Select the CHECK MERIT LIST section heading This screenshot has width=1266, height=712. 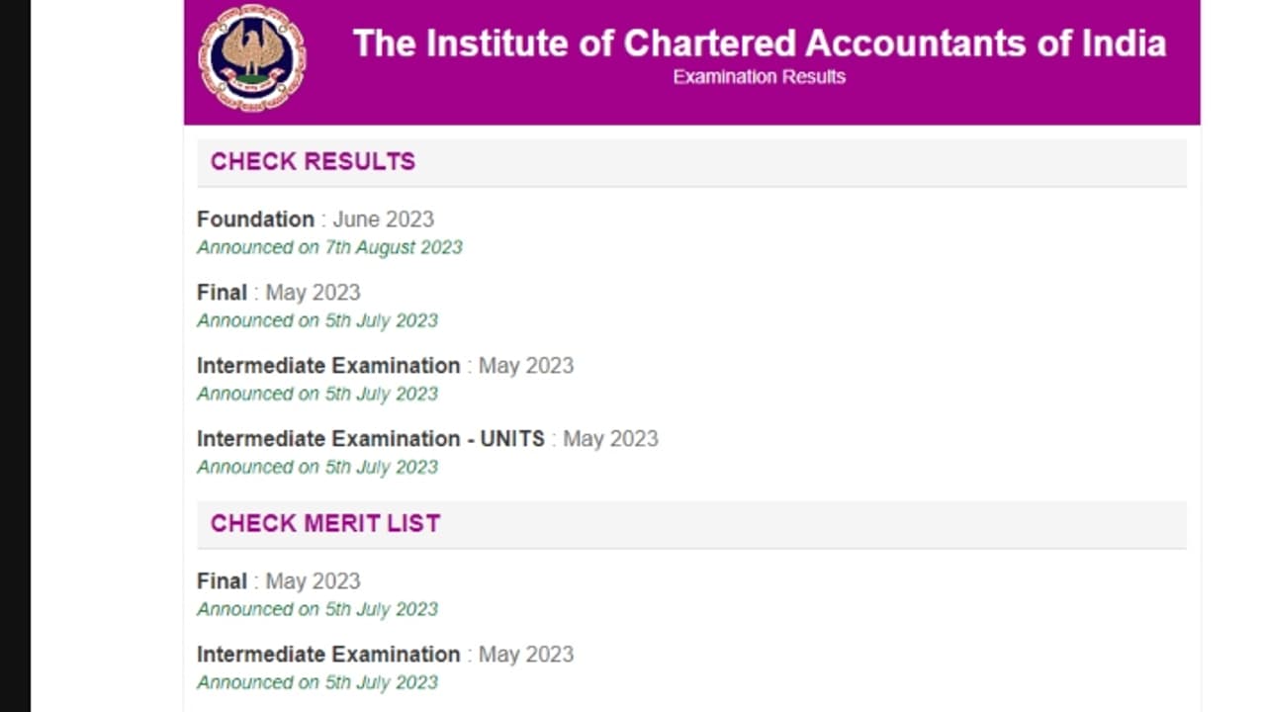coord(325,524)
